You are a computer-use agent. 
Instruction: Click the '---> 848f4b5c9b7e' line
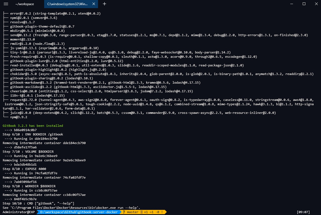(x=20, y=199)
